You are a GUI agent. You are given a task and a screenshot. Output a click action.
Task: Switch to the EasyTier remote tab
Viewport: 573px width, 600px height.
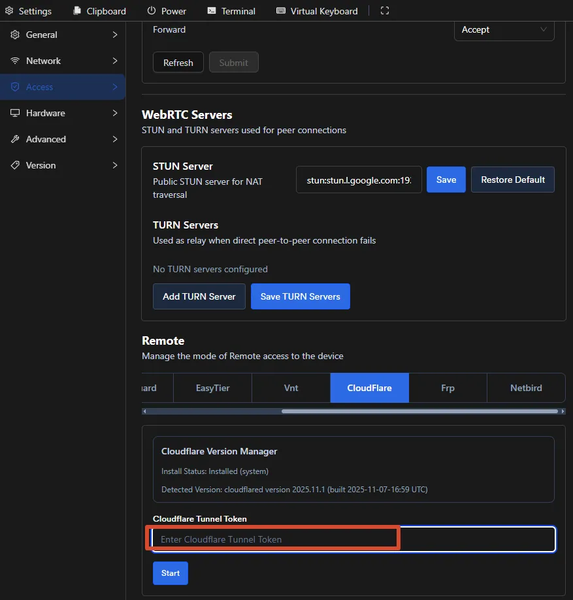pos(212,388)
